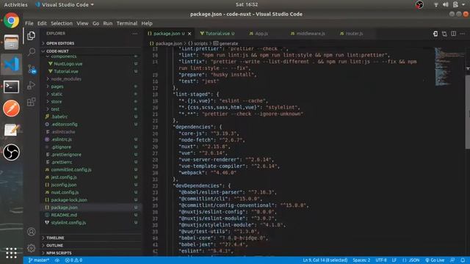The width and height of the screenshot is (470, 264).
Task: Open nuxt.config.js in the explorer
Action: pyautogui.click(x=65, y=192)
